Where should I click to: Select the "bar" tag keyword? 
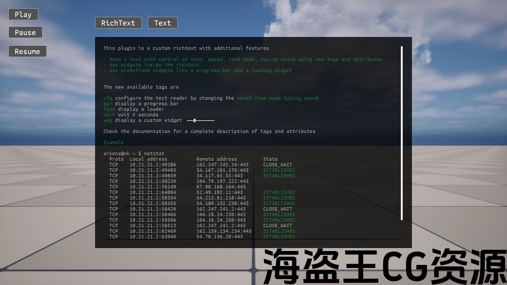108,104
